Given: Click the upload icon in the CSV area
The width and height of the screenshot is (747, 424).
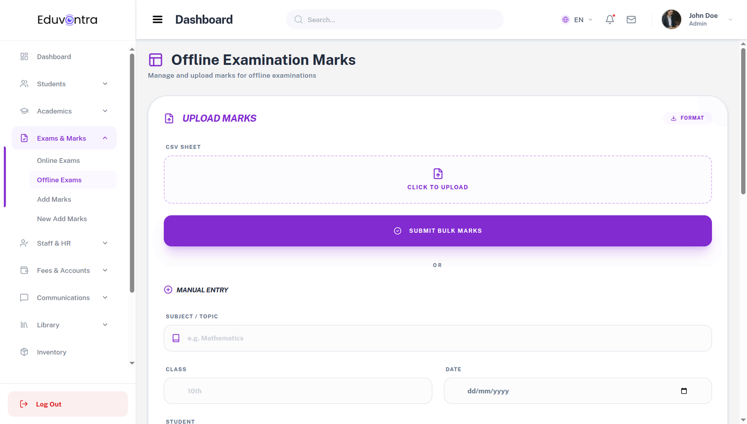Looking at the screenshot, I should click(x=437, y=174).
